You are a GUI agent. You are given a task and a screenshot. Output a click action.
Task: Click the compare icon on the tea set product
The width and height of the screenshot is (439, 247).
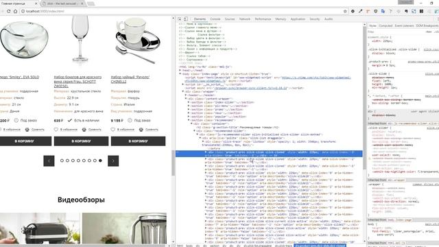coord(141,130)
